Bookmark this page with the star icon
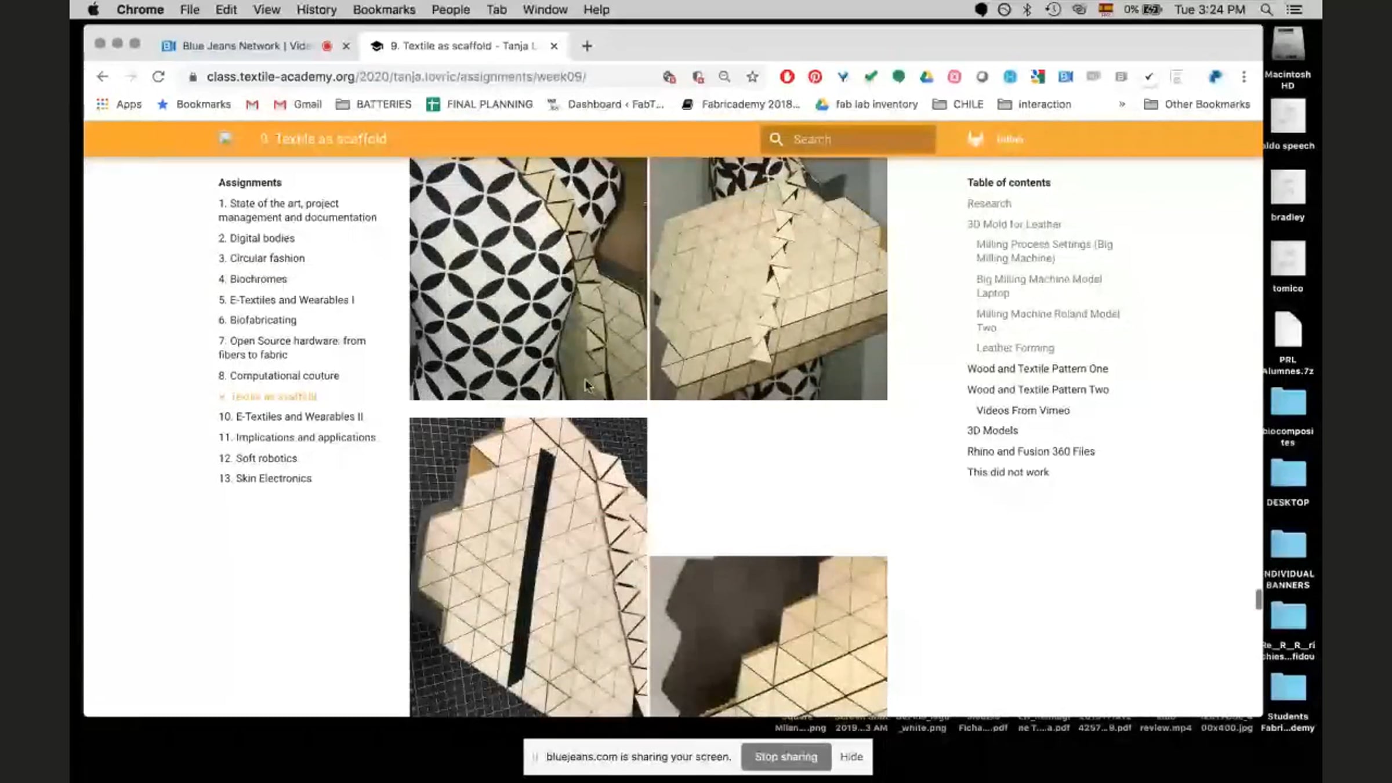The height and width of the screenshot is (783, 1392). [752, 77]
